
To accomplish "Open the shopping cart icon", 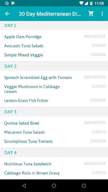I will click(91, 14).
